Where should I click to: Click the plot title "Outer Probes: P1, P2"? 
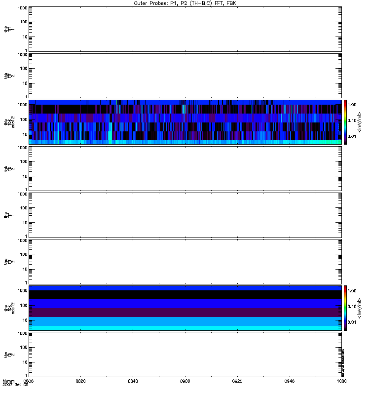coord(185,3)
